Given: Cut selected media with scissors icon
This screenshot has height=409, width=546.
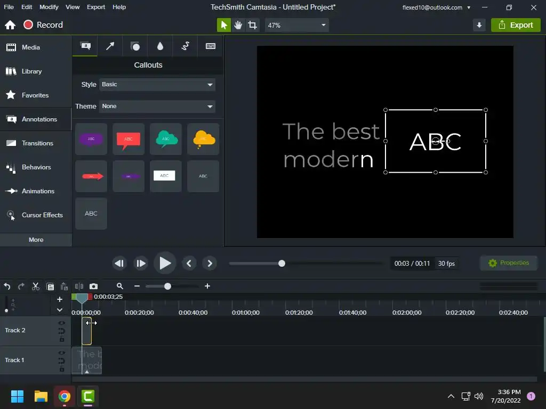Looking at the screenshot, I should tap(36, 286).
